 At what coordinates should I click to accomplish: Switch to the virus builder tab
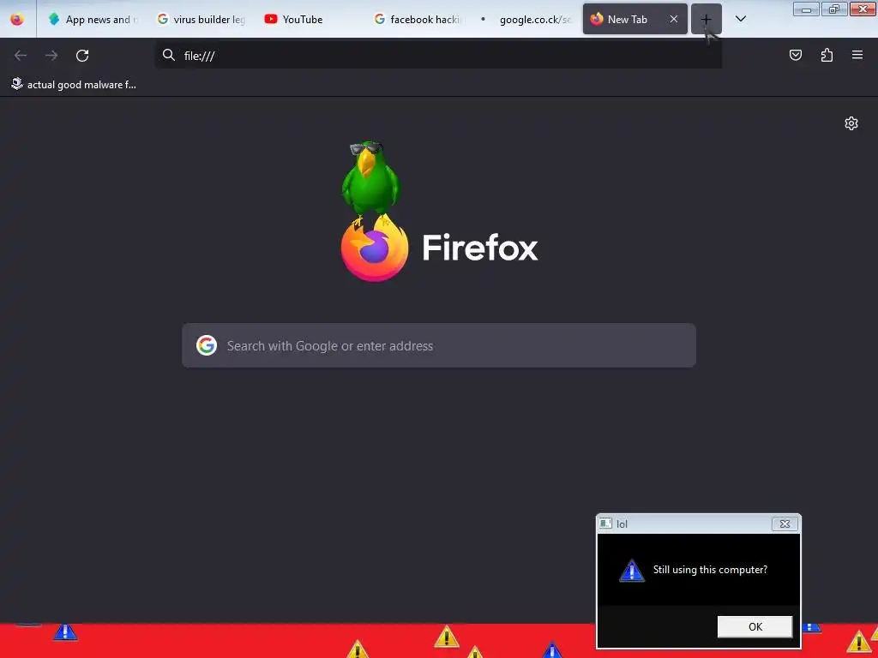(x=201, y=19)
